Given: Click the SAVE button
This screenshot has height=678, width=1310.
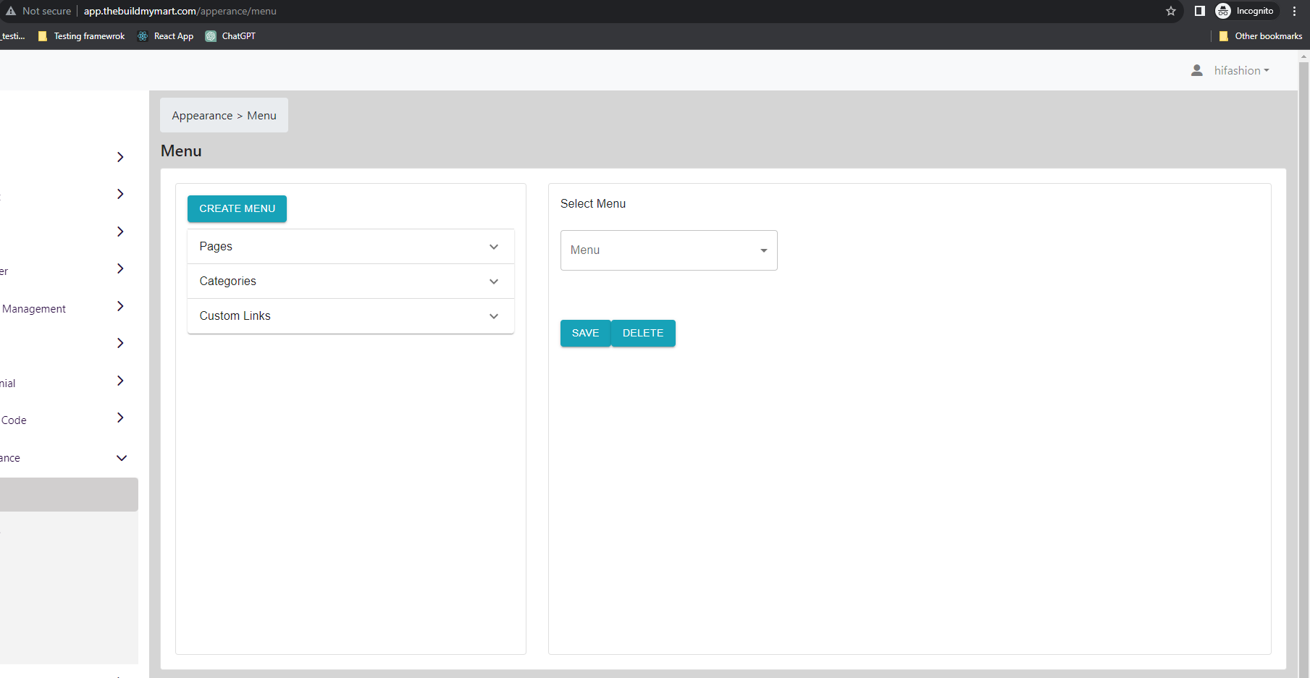Looking at the screenshot, I should click(585, 334).
